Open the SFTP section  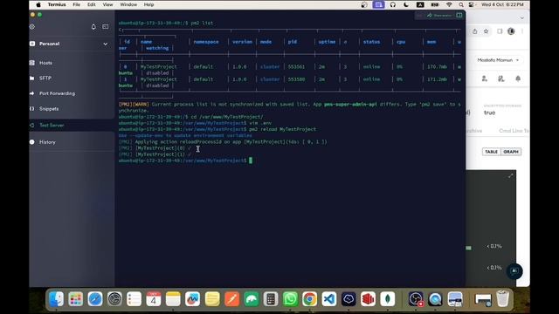(45, 78)
